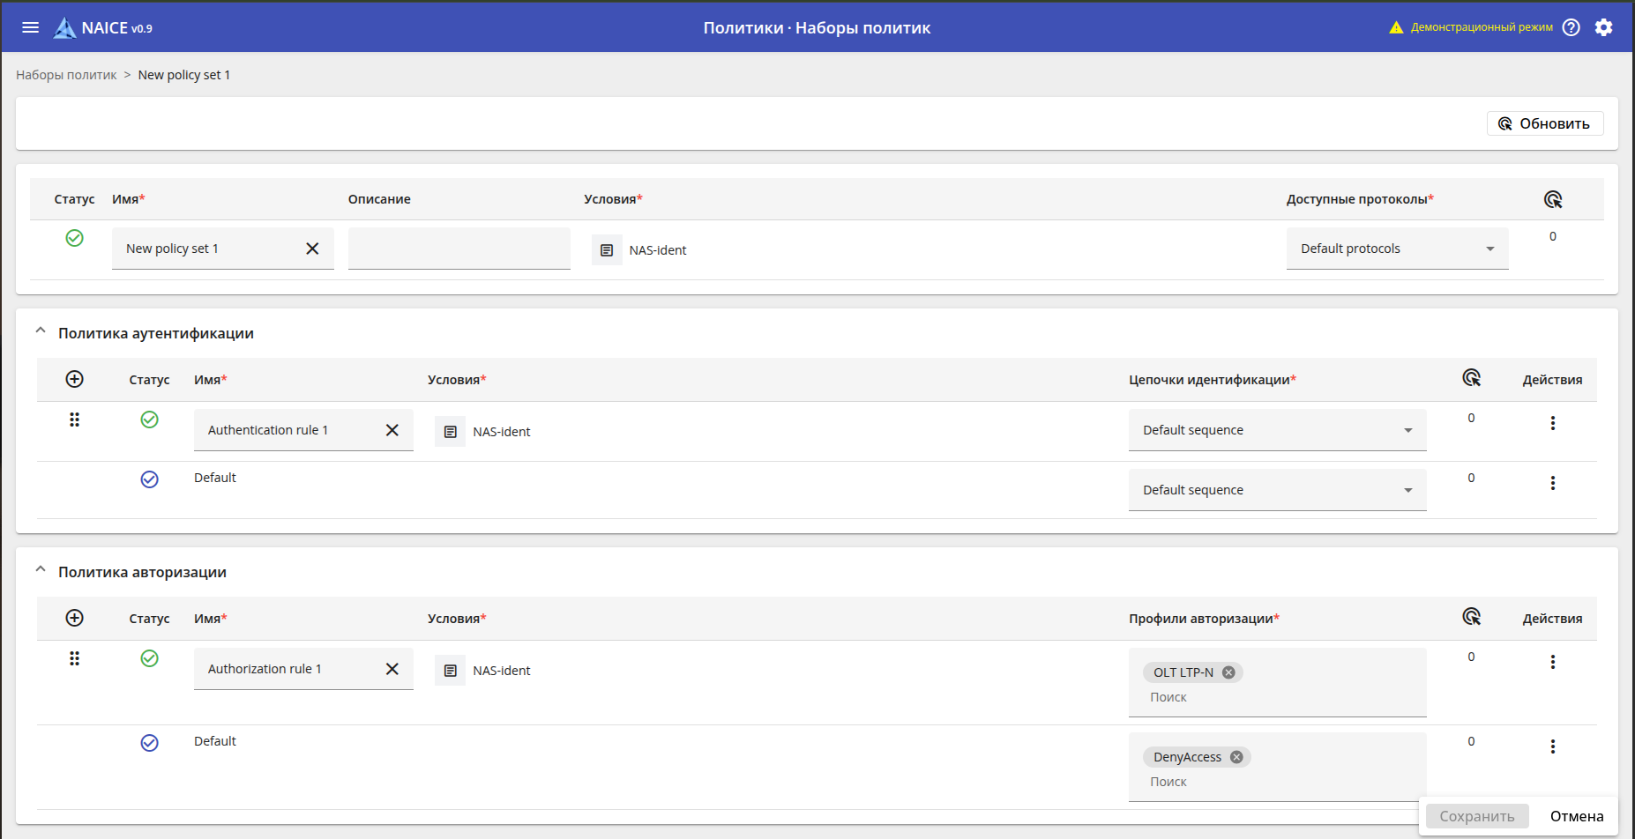Open Authentication rule 1 identity sequence dropdown

tap(1277, 430)
